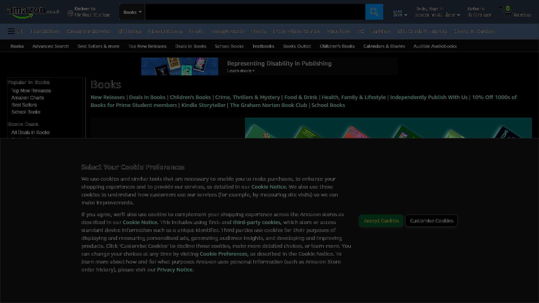Open Crime, Thrillers & Mystery link
539x303 pixels.
click(x=247, y=97)
